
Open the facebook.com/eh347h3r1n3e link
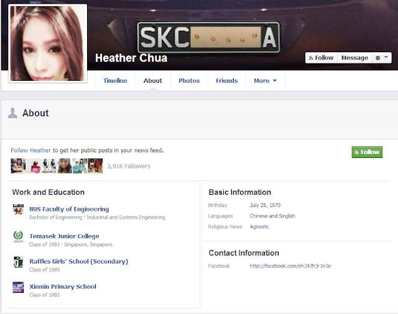tap(290, 266)
